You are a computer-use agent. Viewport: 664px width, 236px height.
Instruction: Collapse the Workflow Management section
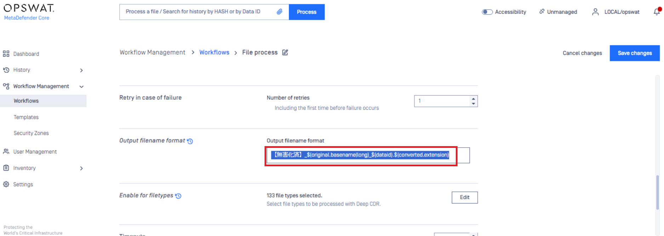81,86
